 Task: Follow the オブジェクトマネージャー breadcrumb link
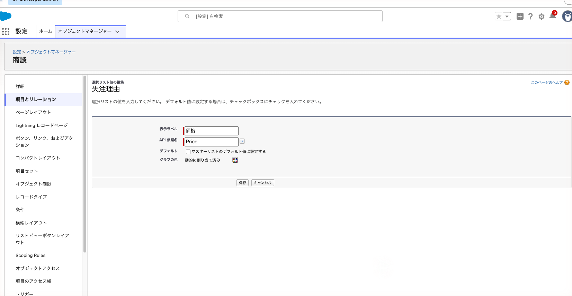tap(51, 52)
